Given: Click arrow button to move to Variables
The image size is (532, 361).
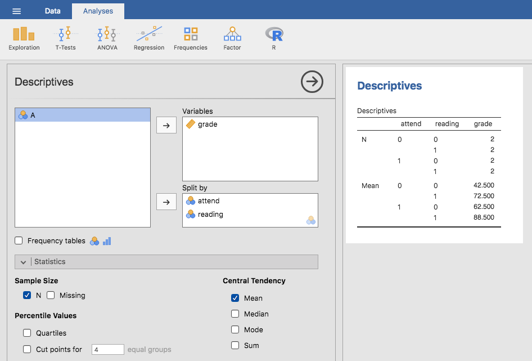Looking at the screenshot, I should pyautogui.click(x=166, y=126).
